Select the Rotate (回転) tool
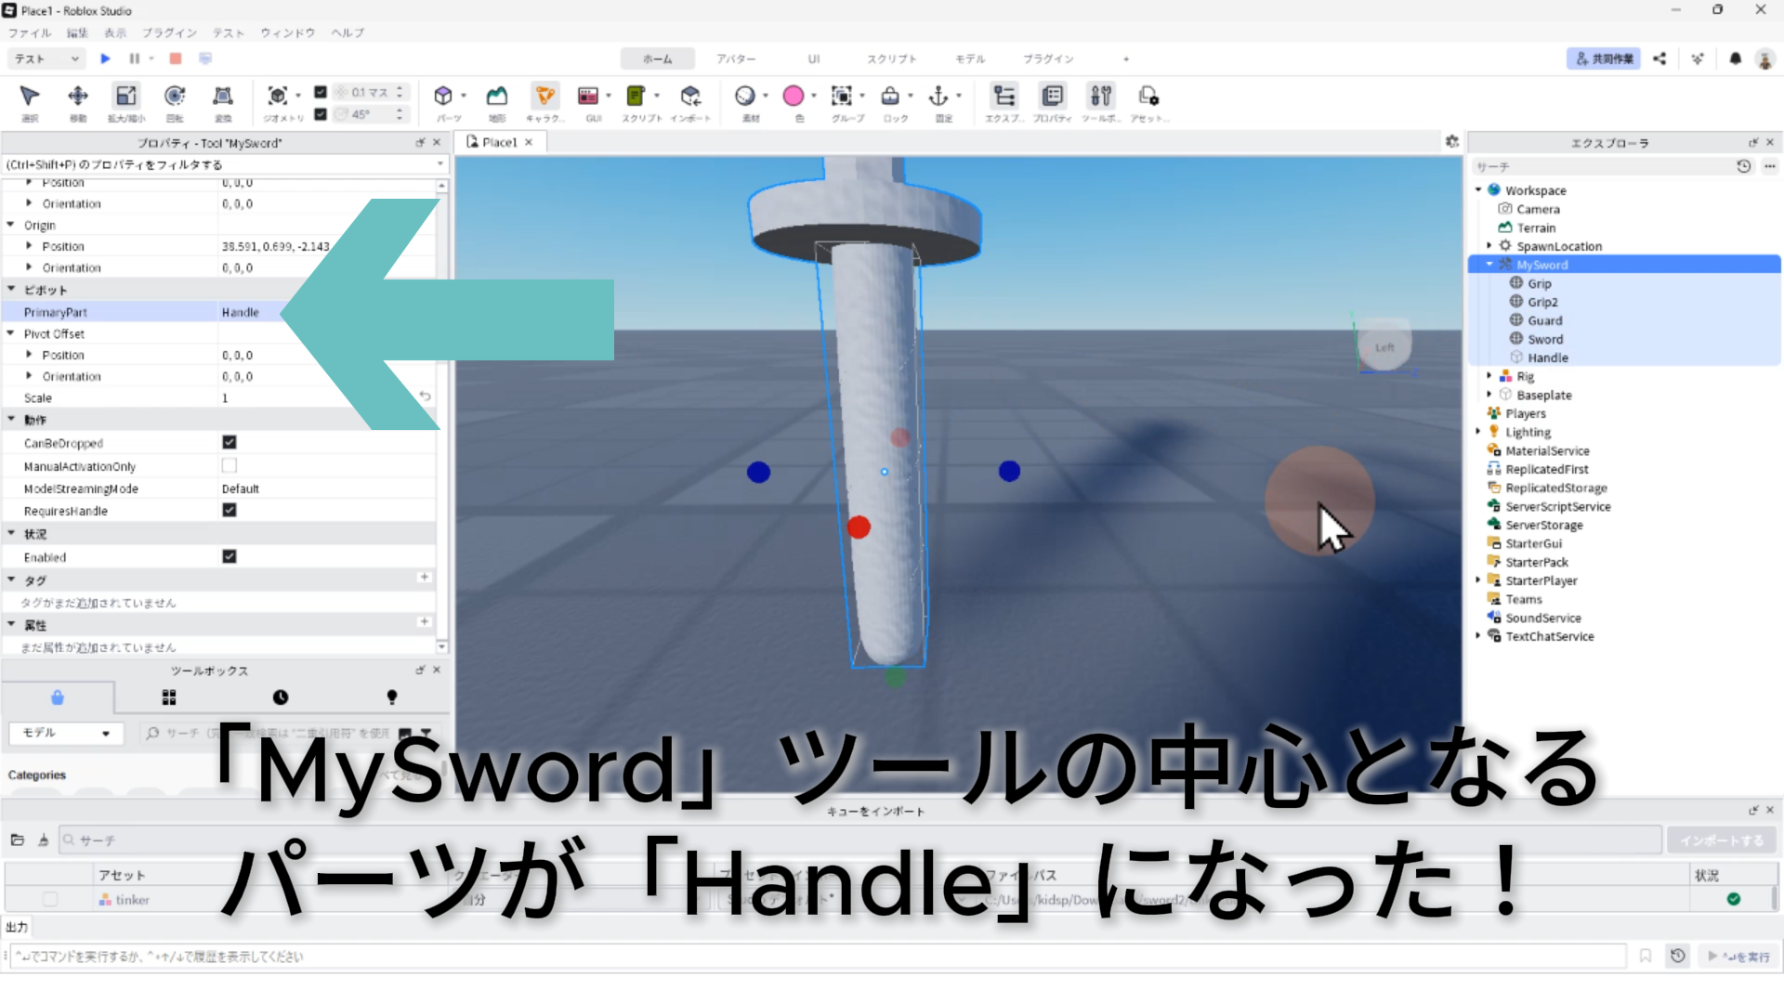This screenshot has width=1784, height=1003. pos(174,97)
